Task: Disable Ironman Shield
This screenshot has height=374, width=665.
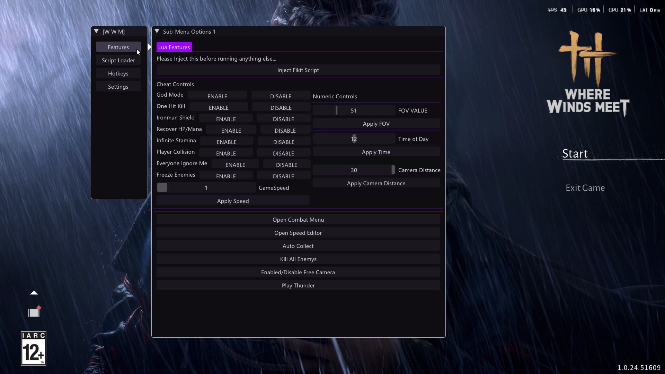Action: pyautogui.click(x=283, y=119)
